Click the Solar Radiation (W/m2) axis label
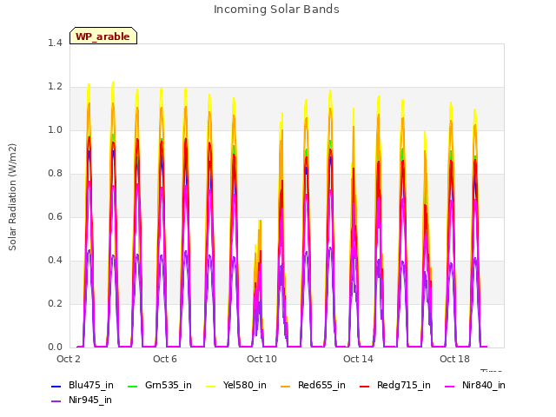The height and width of the screenshot is (417, 556). point(12,197)
